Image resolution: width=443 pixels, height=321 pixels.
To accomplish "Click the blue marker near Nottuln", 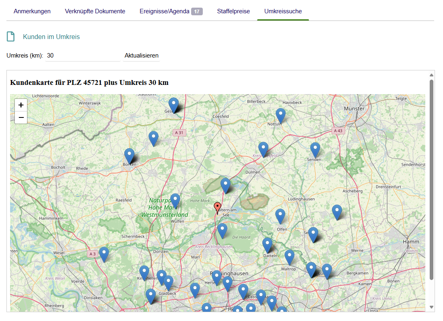I will coord(280,115).
